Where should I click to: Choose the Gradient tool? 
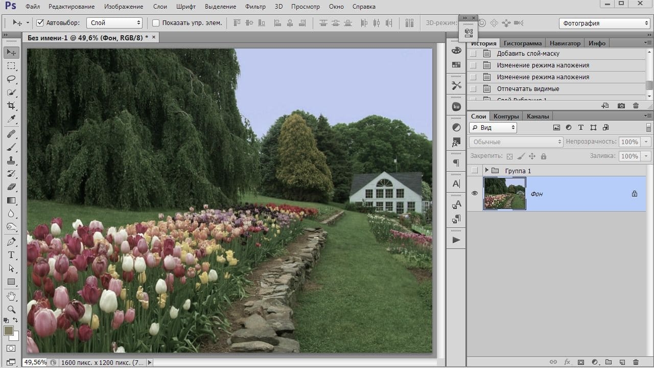pyautogui.click(x=11, y=200)
